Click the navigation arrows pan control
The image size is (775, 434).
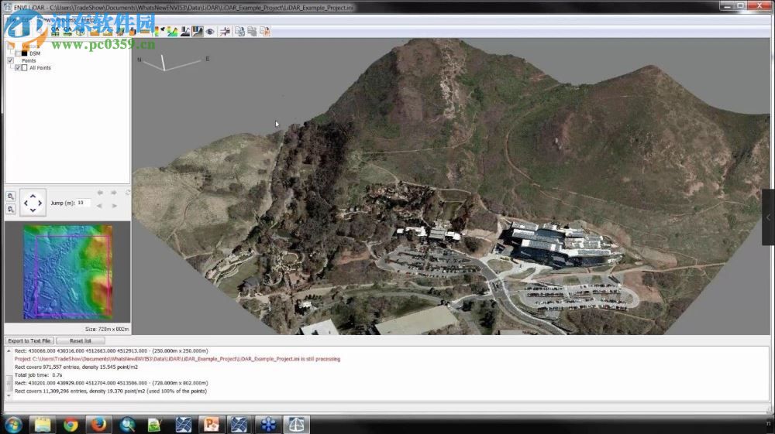click(x=33, y=203)
